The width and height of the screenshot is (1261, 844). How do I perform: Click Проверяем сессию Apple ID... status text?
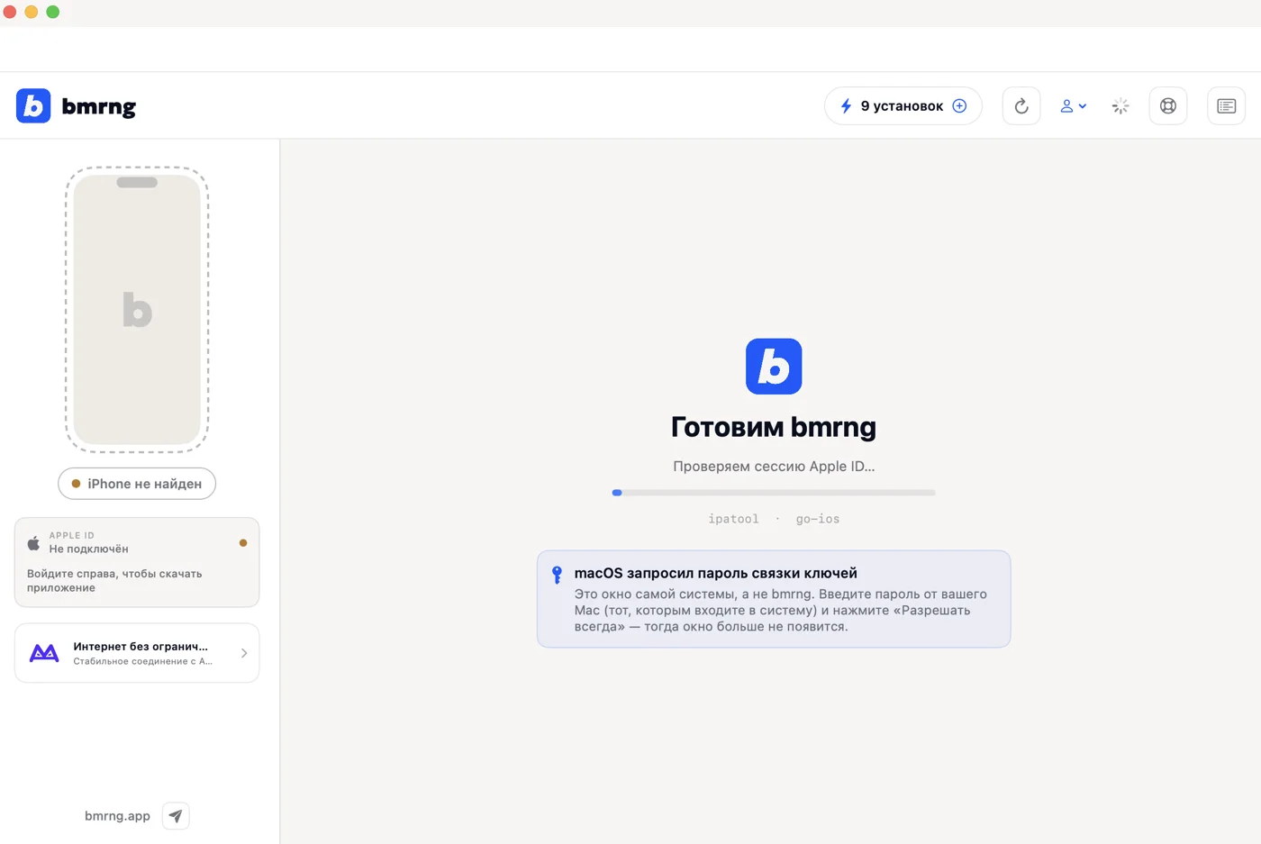[774, 467]
